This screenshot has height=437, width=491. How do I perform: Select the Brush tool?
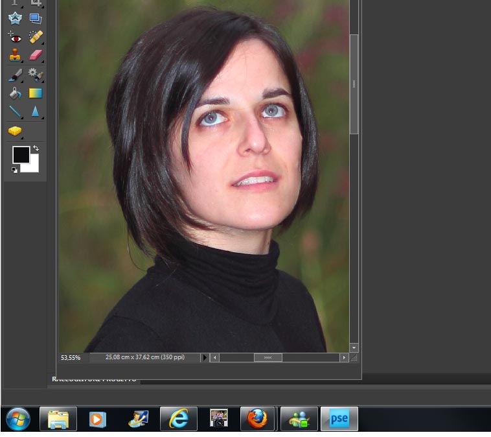(x=15, y=75)
